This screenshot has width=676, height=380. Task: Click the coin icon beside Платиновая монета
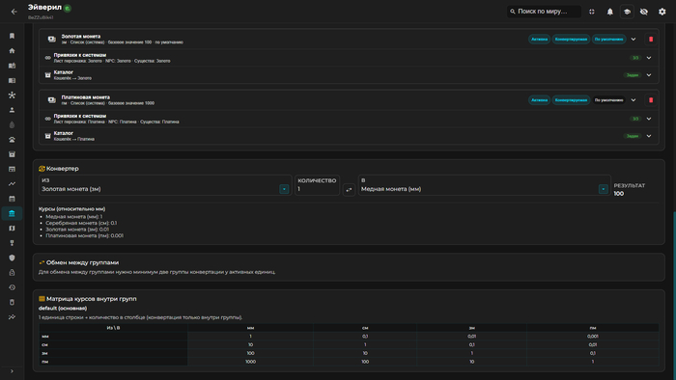coord(52,100)
